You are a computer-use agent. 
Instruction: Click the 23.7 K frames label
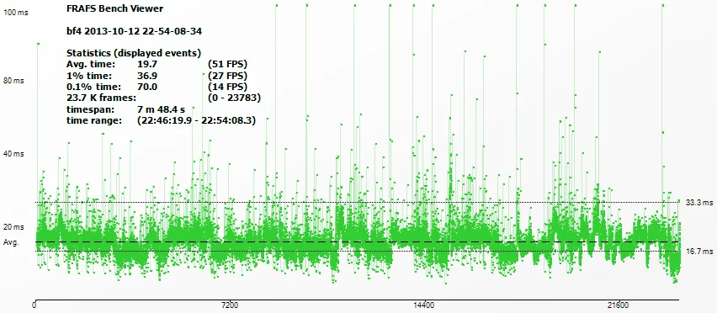pyautogui.click(x=102, y=98)
